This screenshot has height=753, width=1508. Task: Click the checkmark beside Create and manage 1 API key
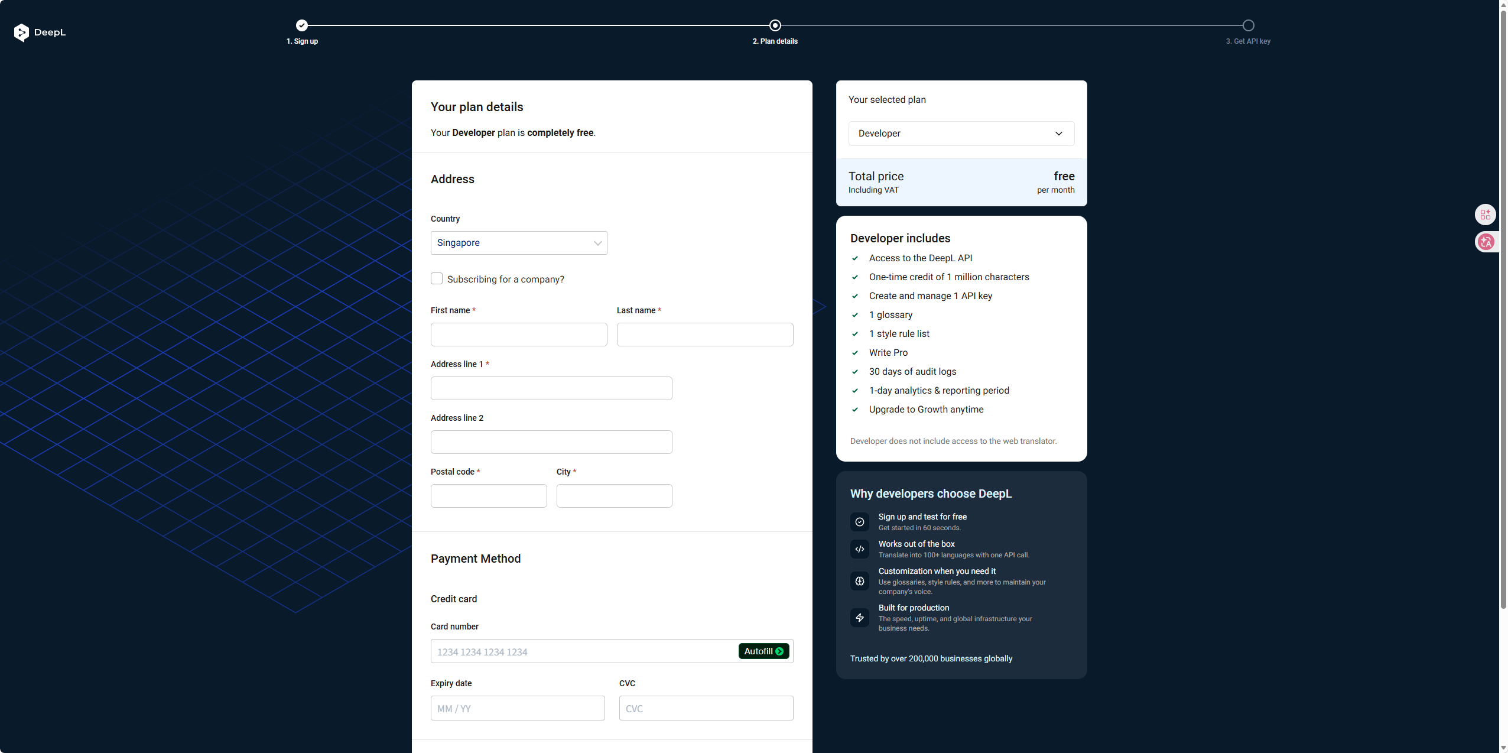(855, 296)
